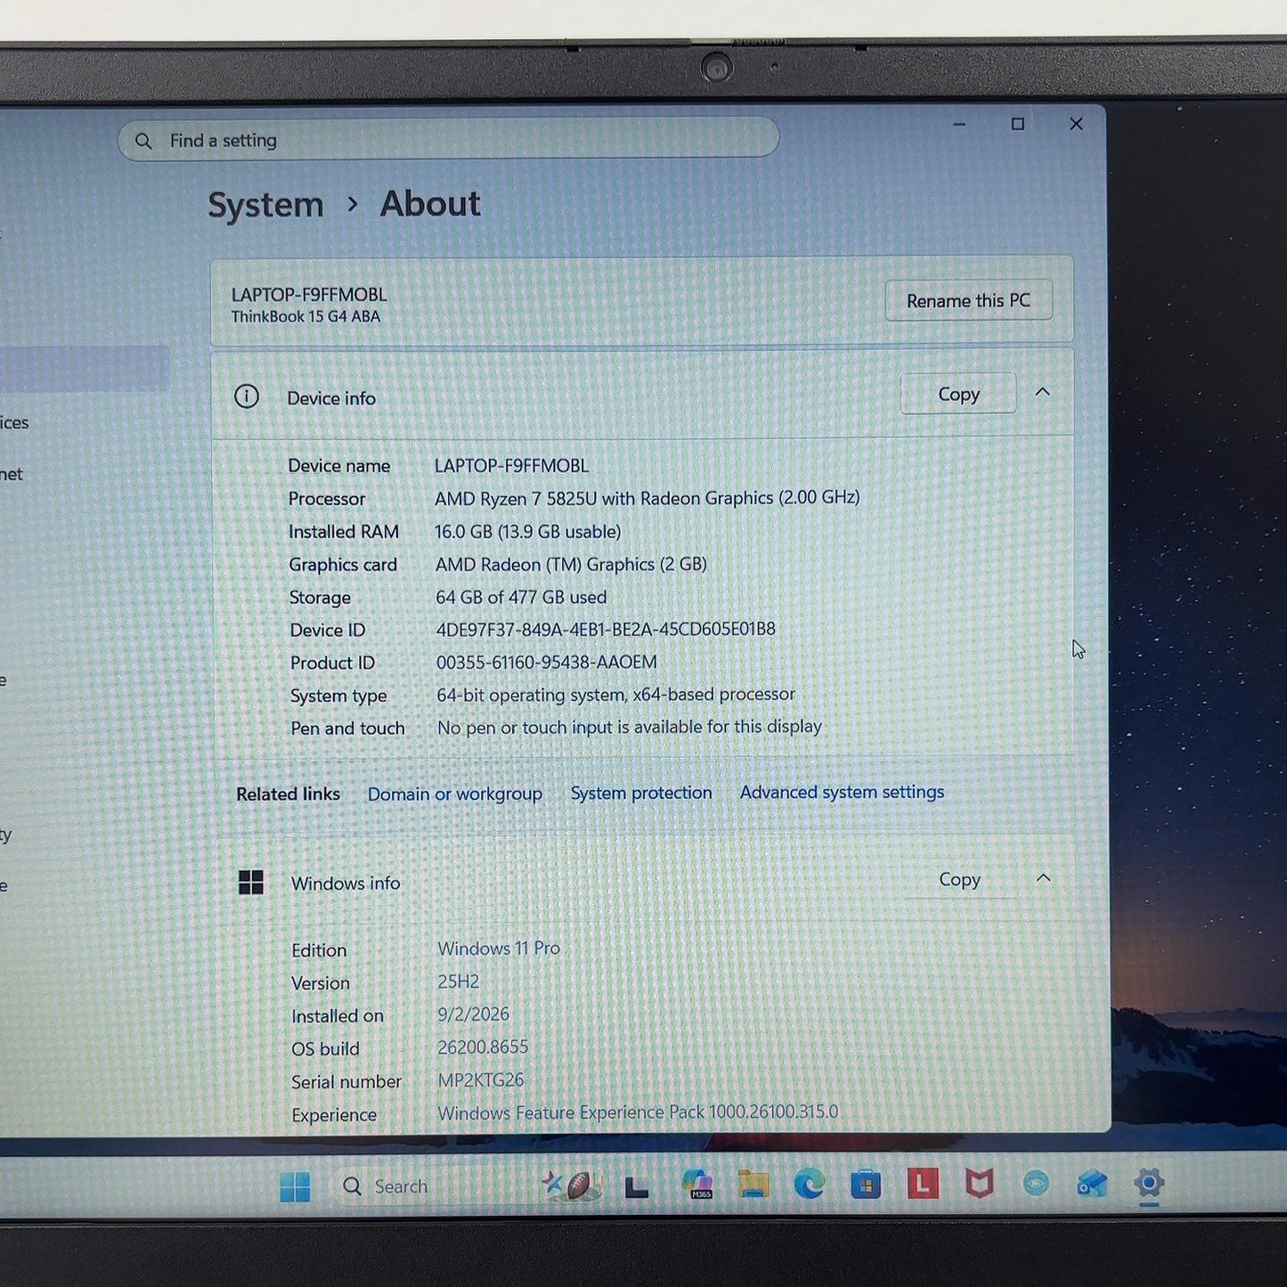Click the Pen and touch value text
This screenshot has height=1287, width=1287.
pyautogui.click(x=630, y=728)
